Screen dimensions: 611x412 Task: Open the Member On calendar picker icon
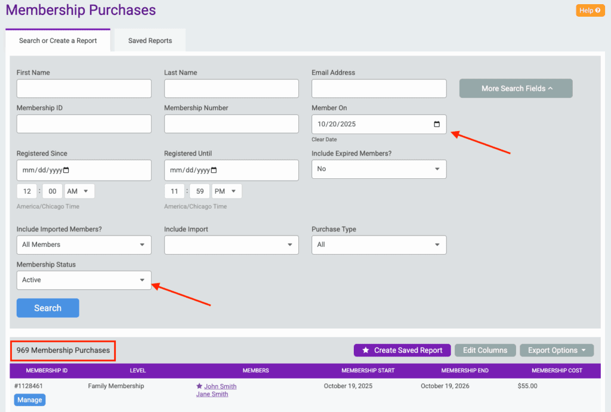(x=436, y=124)
